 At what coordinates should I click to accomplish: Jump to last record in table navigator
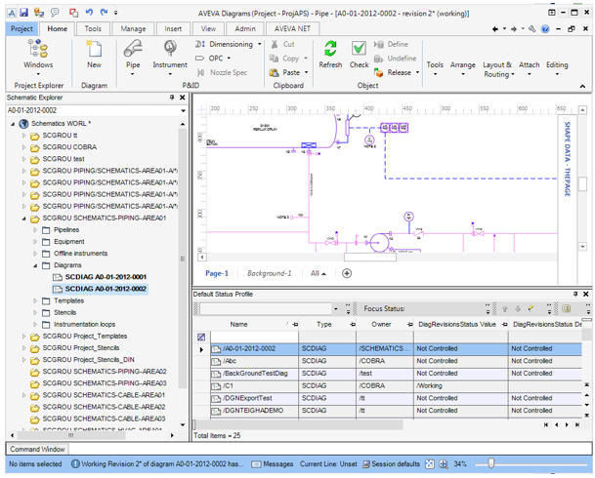coord(576,425)
